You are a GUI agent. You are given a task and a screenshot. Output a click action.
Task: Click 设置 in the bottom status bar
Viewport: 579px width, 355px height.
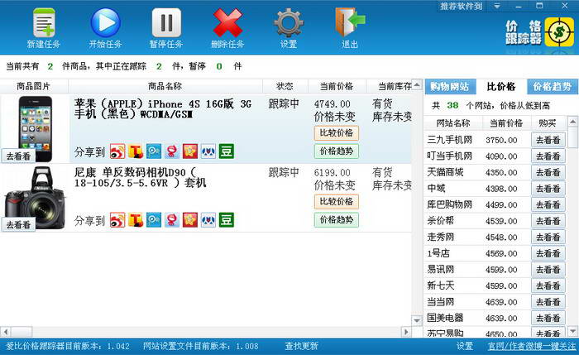tap(465, 346)
